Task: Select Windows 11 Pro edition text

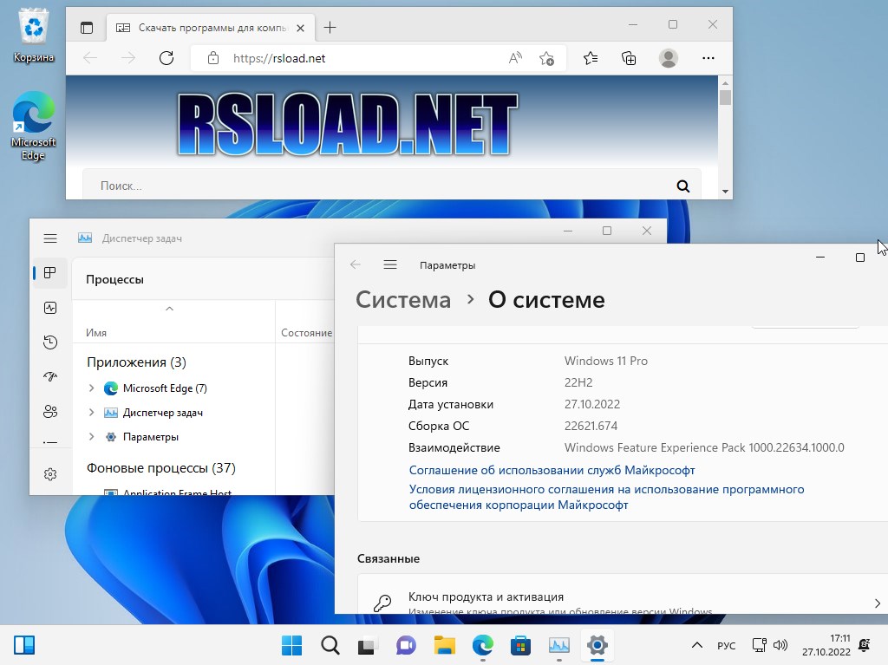Action: [606, 361]
